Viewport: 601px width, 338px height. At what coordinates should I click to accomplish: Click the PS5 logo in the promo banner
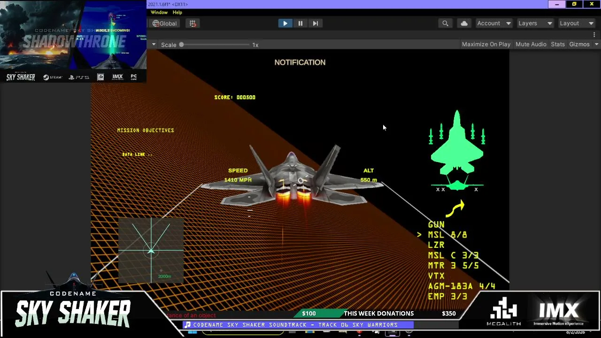79,77
